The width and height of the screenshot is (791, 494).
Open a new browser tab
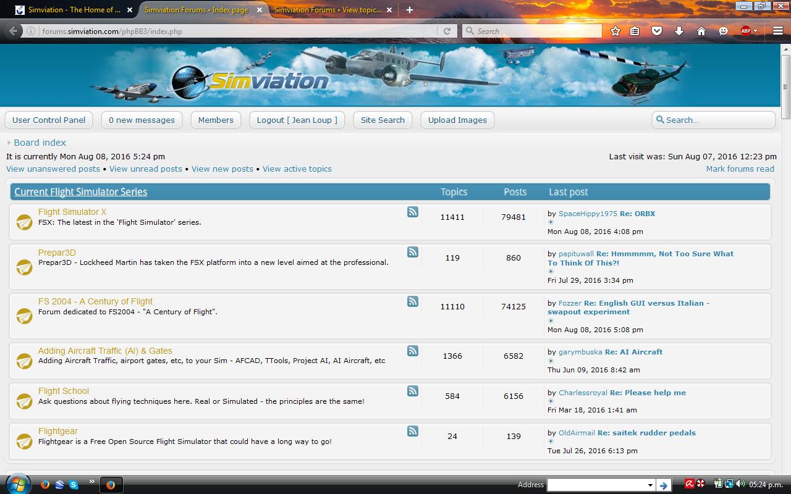(x=409, y=10)
